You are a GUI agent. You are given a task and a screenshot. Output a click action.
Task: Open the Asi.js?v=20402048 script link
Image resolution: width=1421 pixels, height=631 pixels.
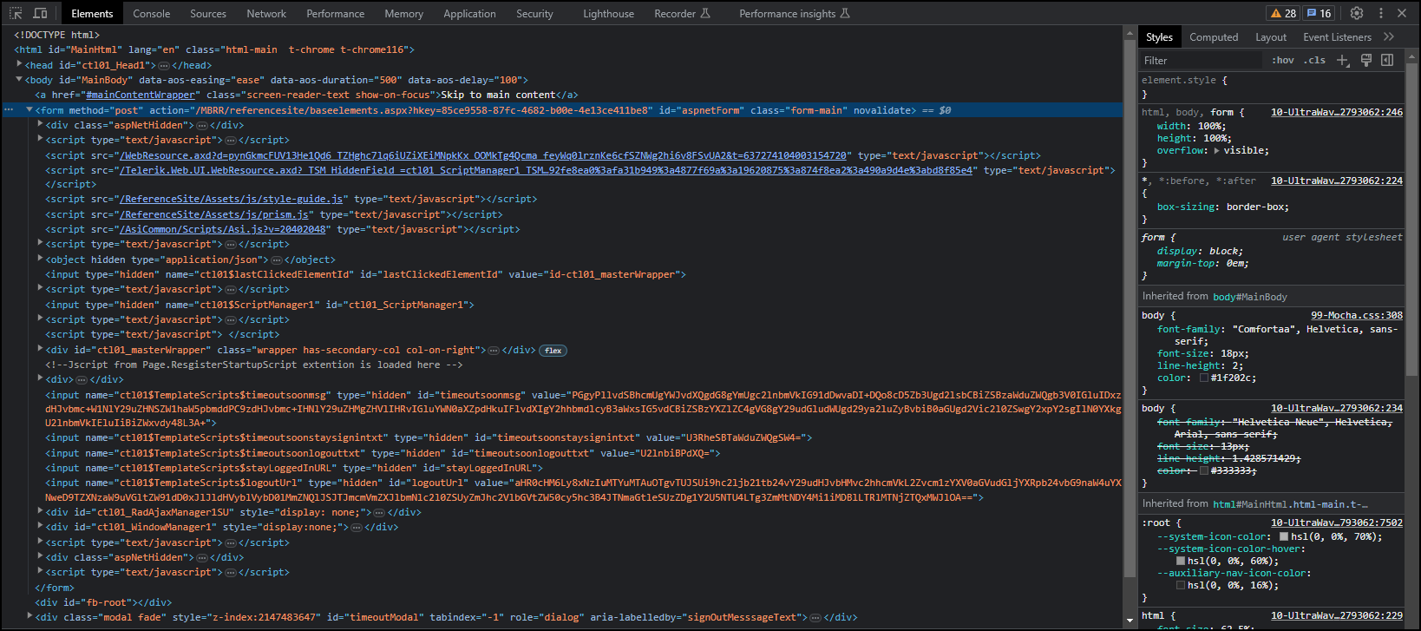click(223, 229)
